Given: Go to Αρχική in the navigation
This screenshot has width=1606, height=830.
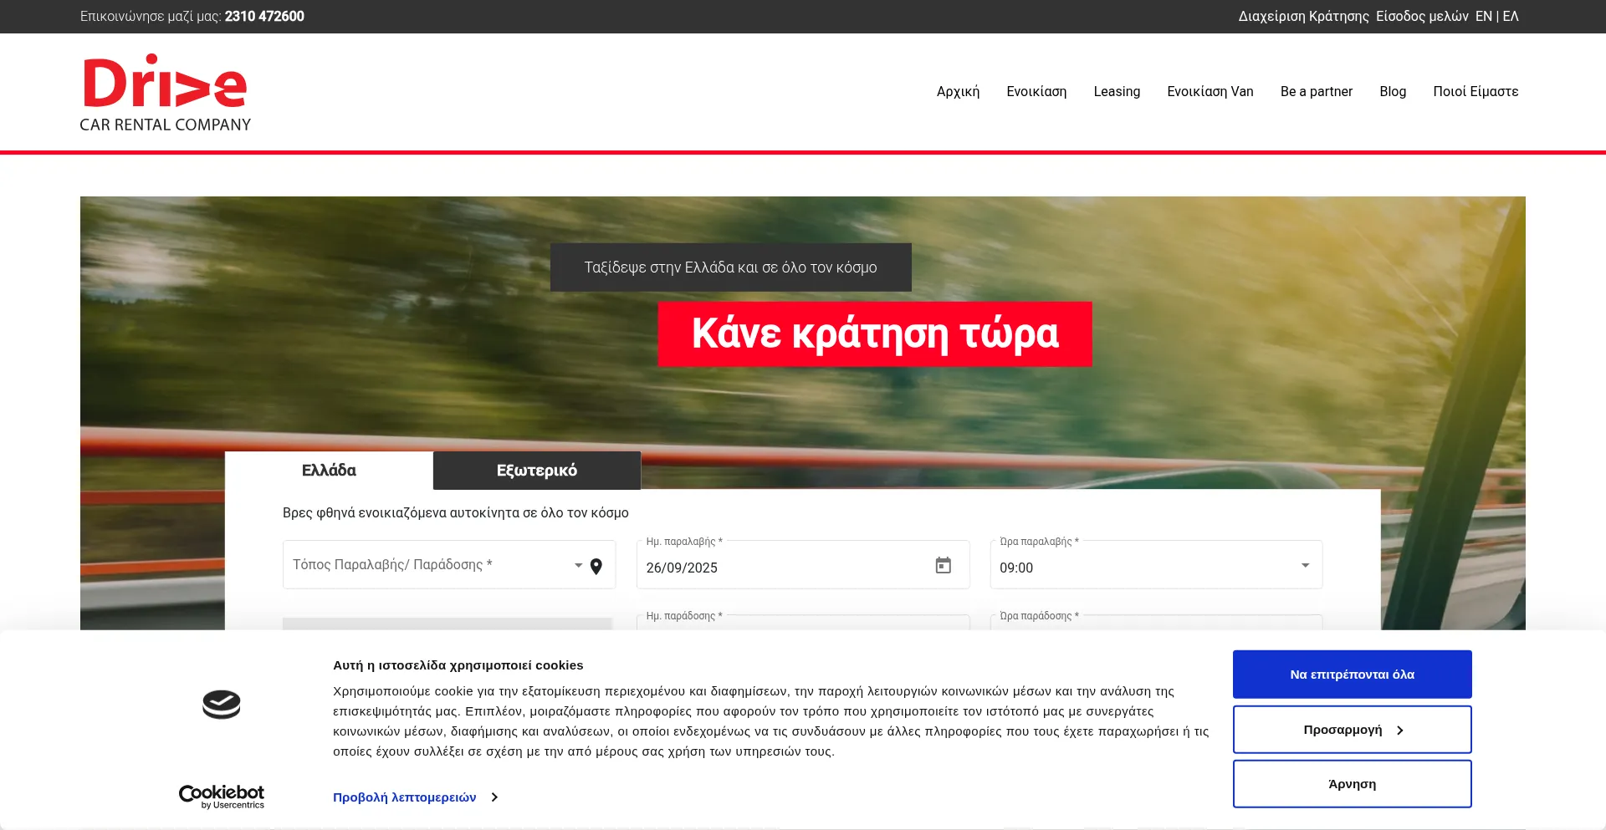Looking at the screenshot, I should 958,92.
